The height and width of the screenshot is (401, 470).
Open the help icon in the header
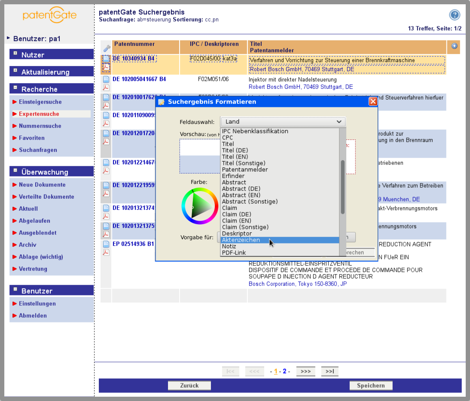tap(455, 15)
